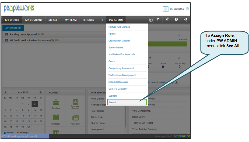This screenshot has width=249, height=142.
Task: Expand Pending Leave Approval item
Action: pos(7,34)
